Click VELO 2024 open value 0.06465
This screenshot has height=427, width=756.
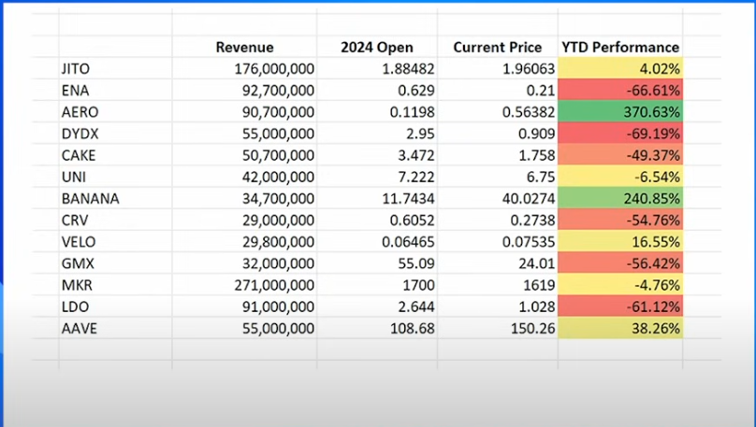pyautogui.click(x=377, y=242)
